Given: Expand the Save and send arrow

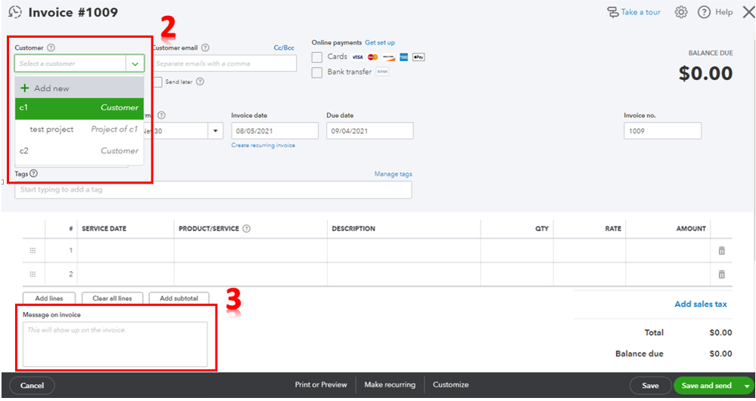Looking at the screenshot, I should pos(747,386).
